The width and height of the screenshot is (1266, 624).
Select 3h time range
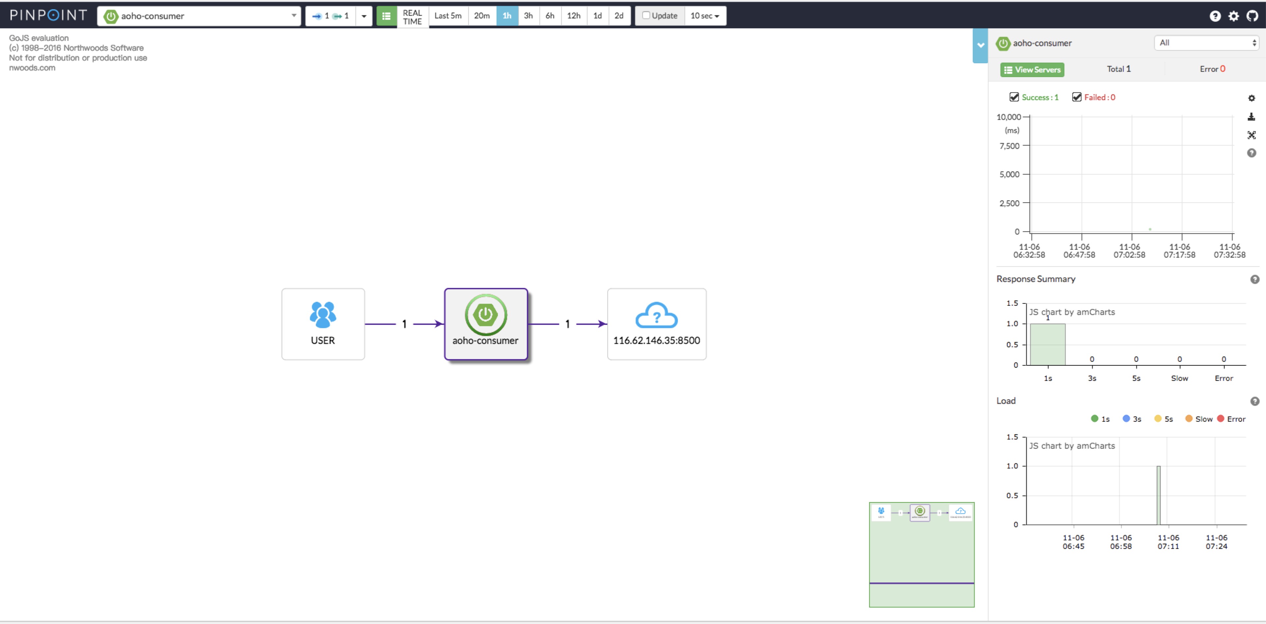[528, 16]
